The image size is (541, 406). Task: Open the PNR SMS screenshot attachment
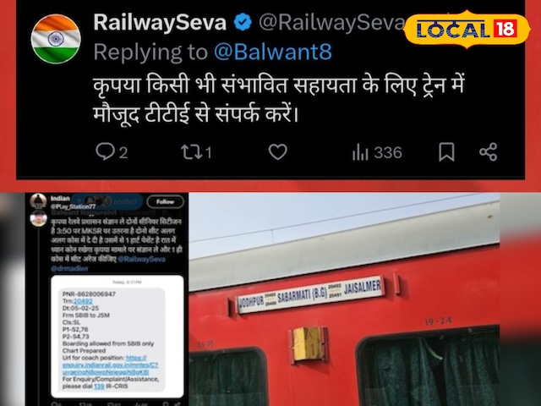click(117, 337)
